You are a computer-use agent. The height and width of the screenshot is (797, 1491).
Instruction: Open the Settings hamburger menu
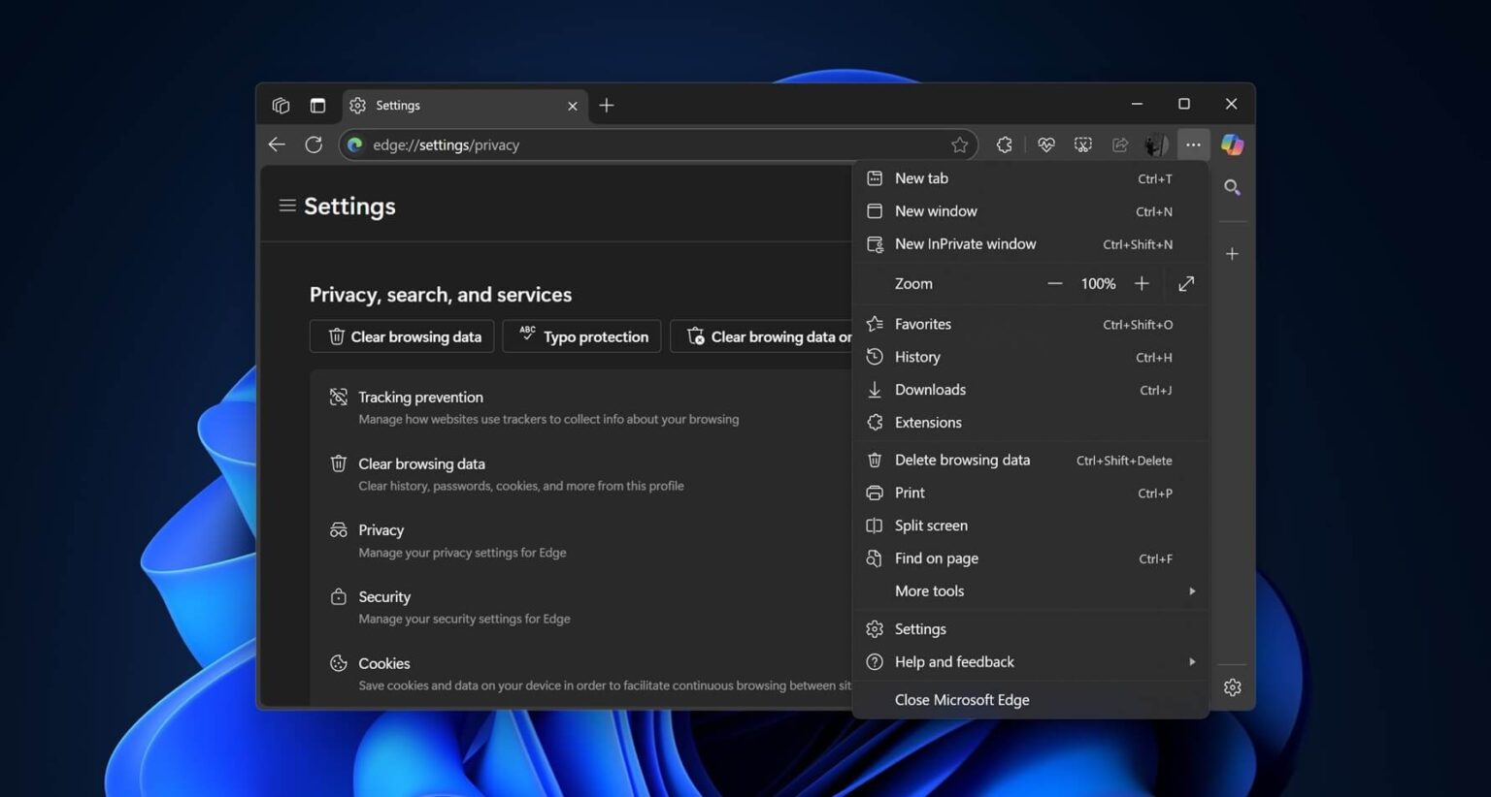click(x=286, y=205)
